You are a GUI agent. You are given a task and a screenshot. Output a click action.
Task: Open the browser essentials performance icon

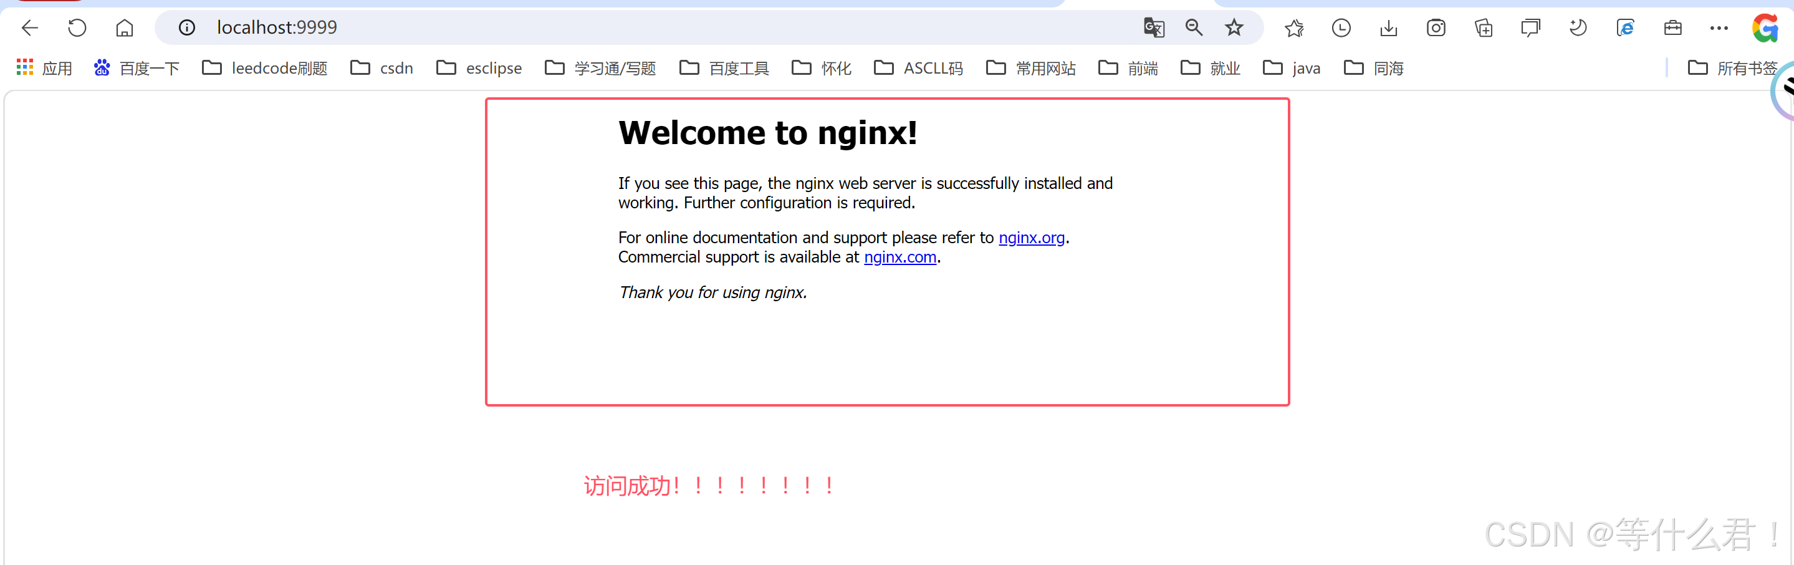(1578, 28)
